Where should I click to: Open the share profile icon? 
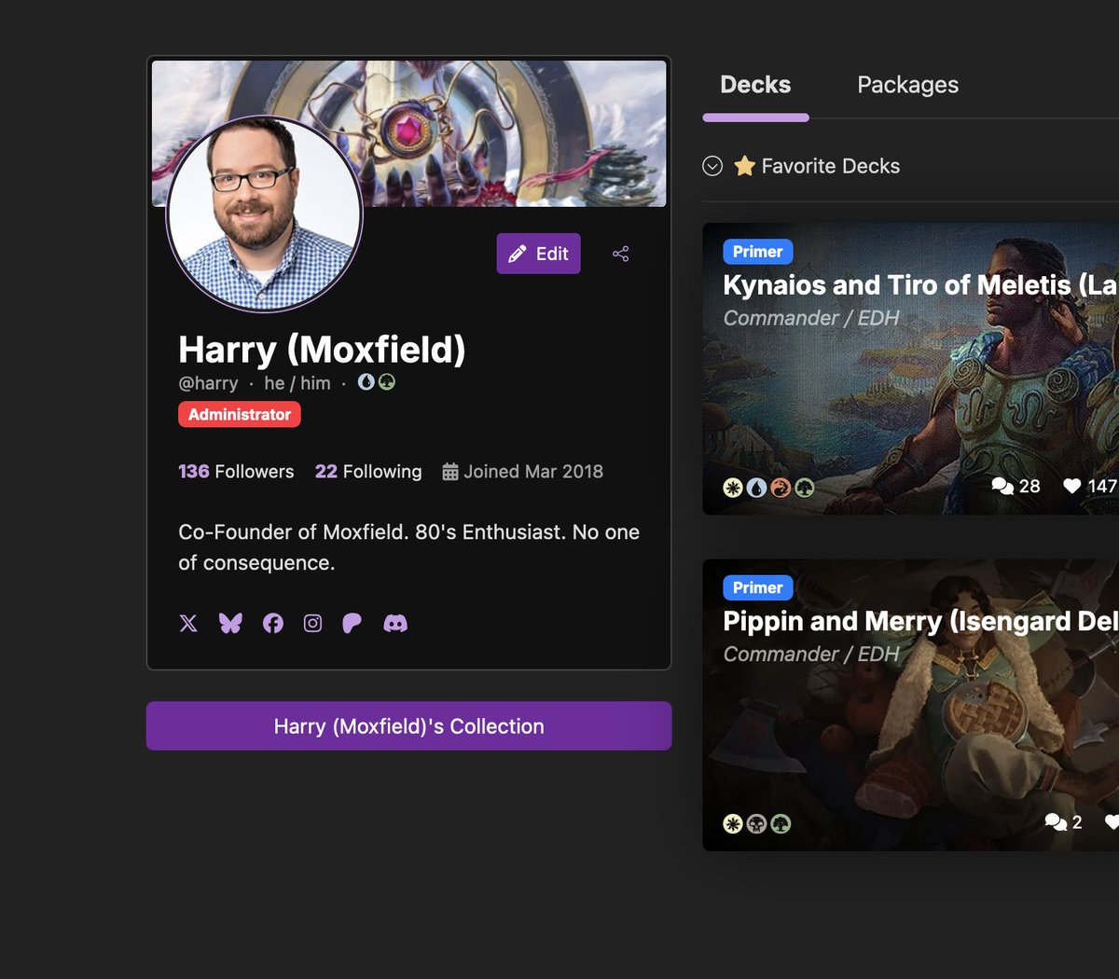tap(620, 254)
